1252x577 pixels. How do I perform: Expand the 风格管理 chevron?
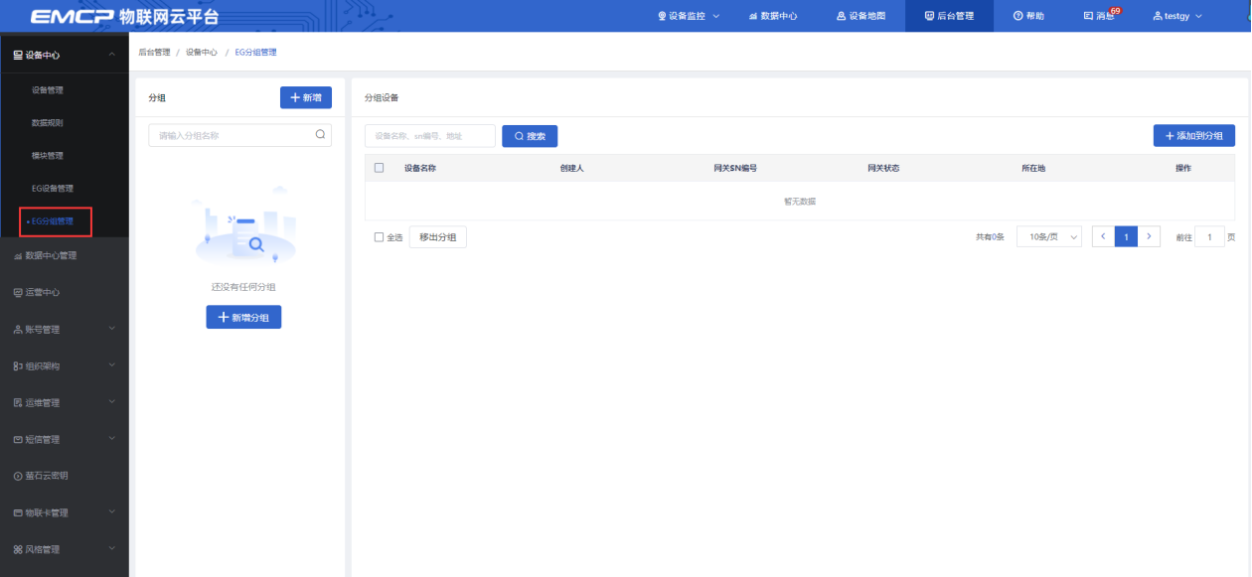coord(111,548)
